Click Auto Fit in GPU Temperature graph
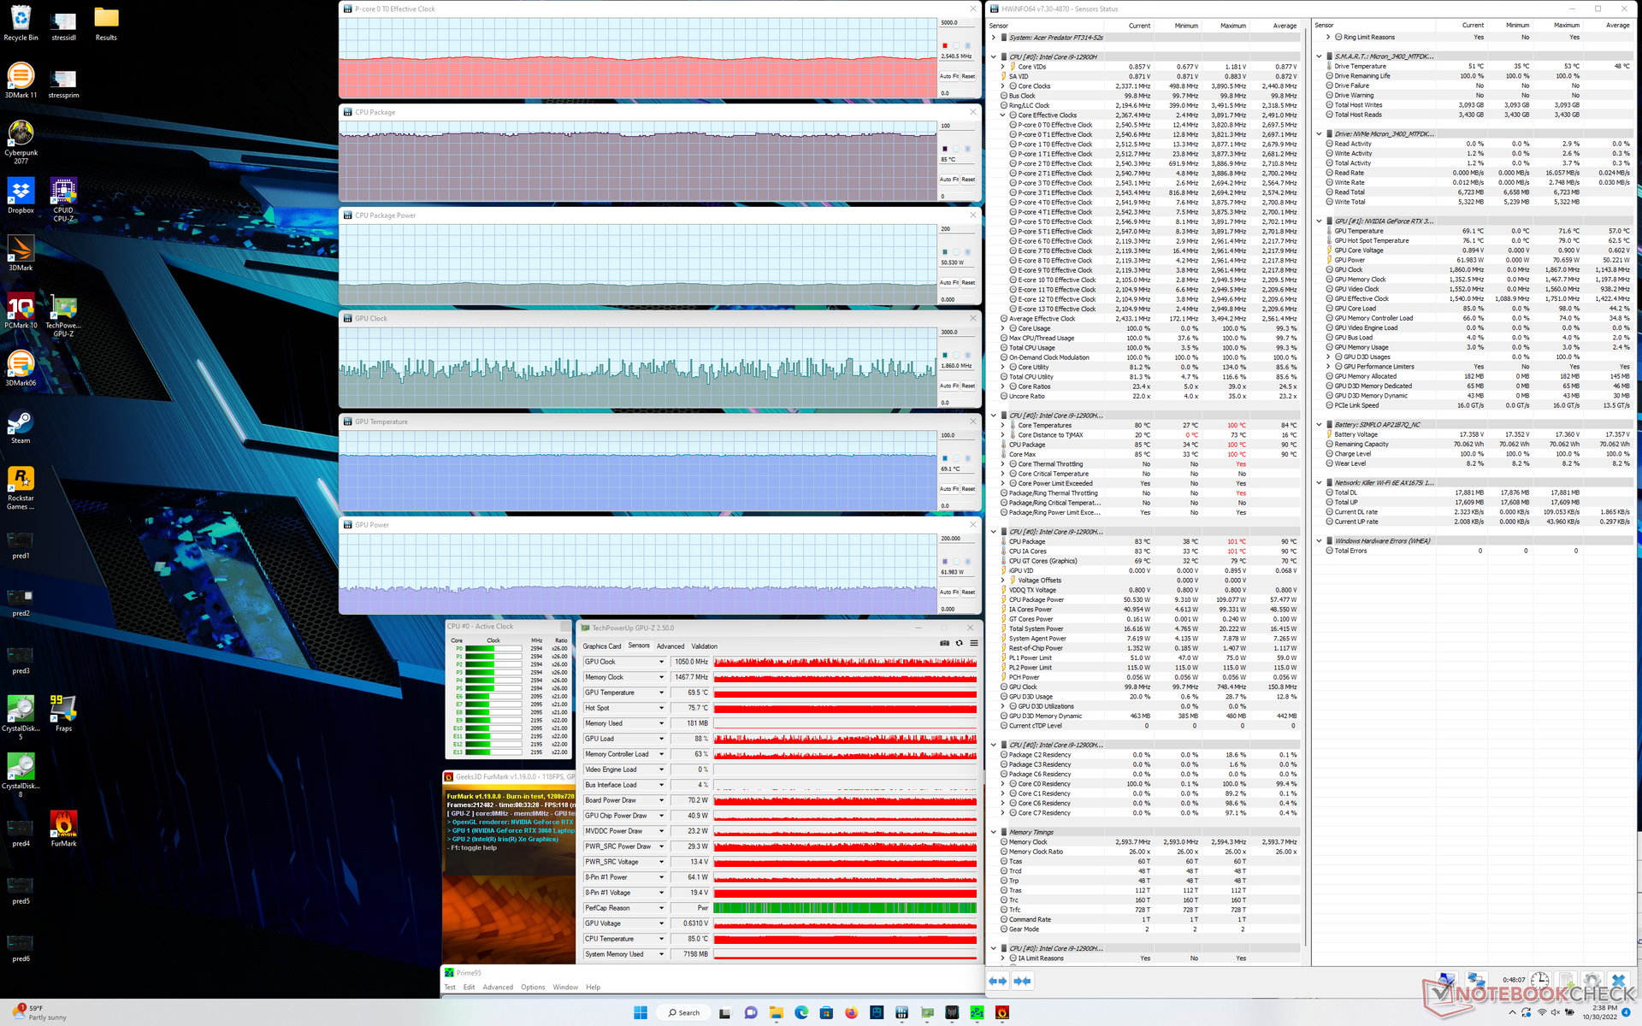This screenshot has width=1642, height=1026. [949, 489]
